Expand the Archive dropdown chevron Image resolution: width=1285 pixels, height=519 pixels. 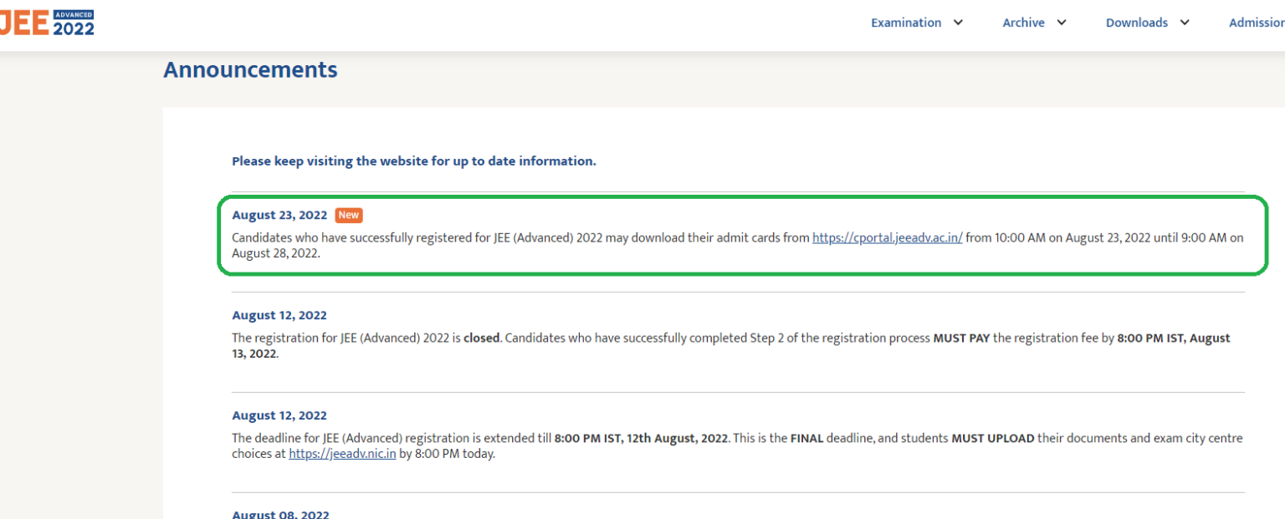coord(1062,23)
